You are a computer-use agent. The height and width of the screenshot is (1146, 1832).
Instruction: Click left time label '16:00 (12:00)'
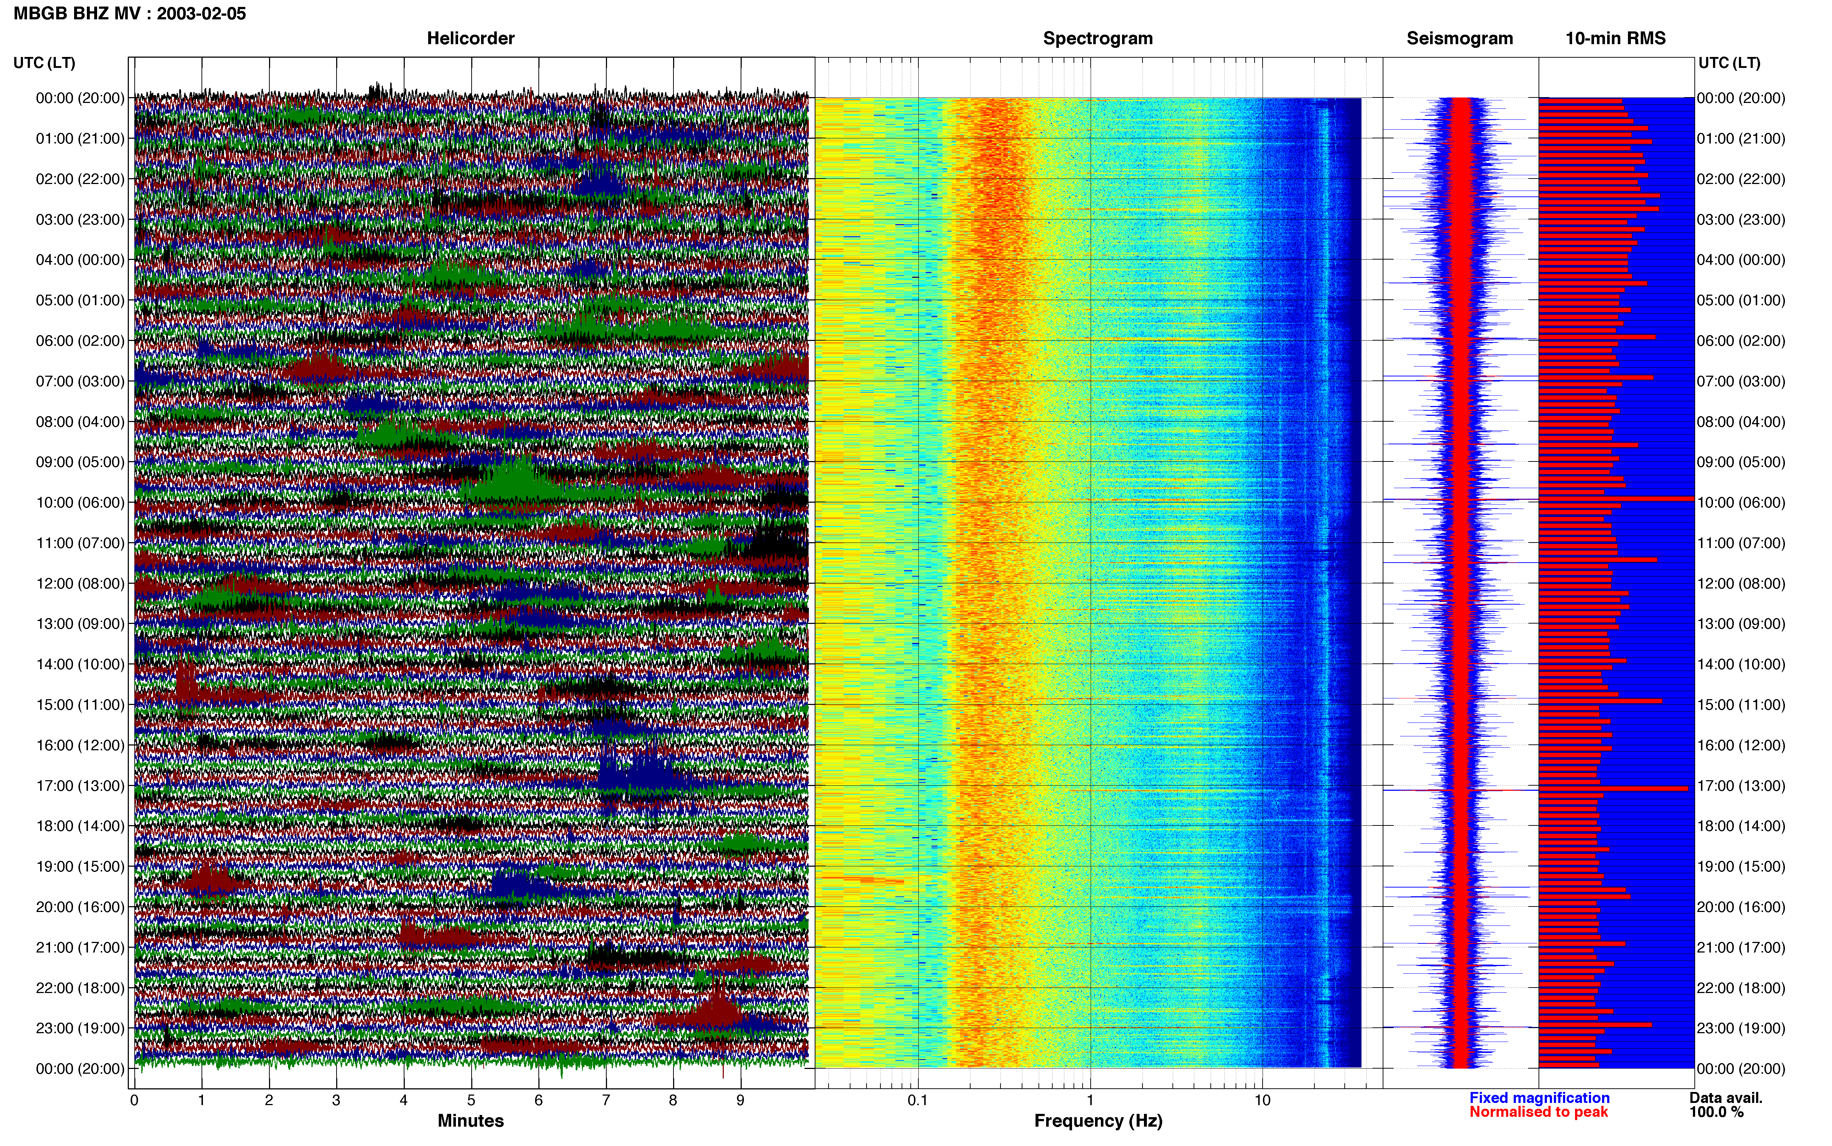click(80, 745)
